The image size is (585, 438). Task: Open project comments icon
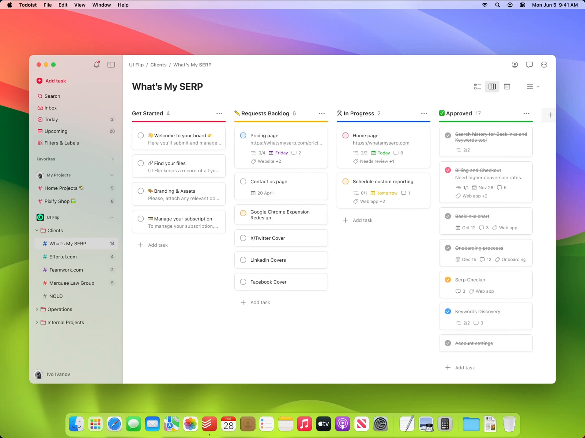pyautogui.click(x=529, y=65)
